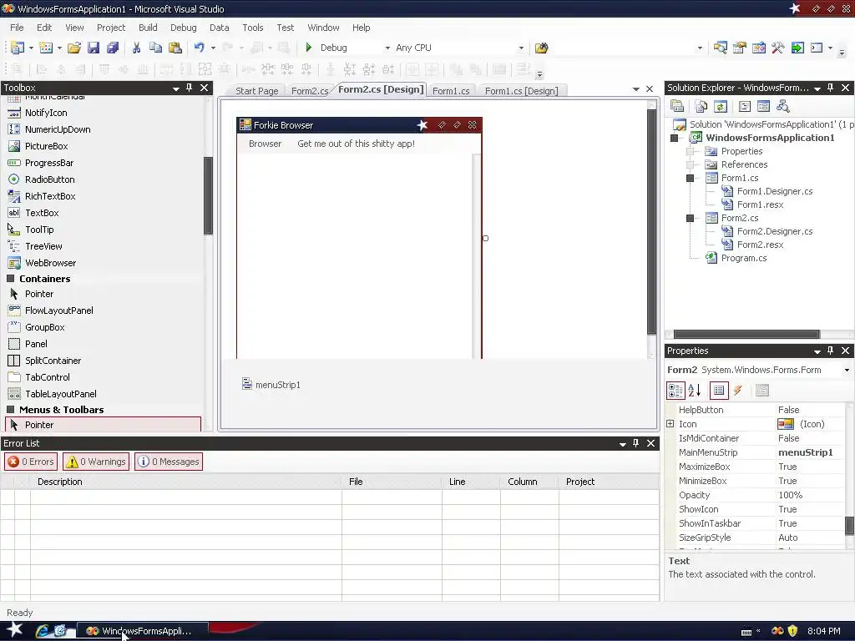
Task: Click the Description column header
Action: (186, 482)
